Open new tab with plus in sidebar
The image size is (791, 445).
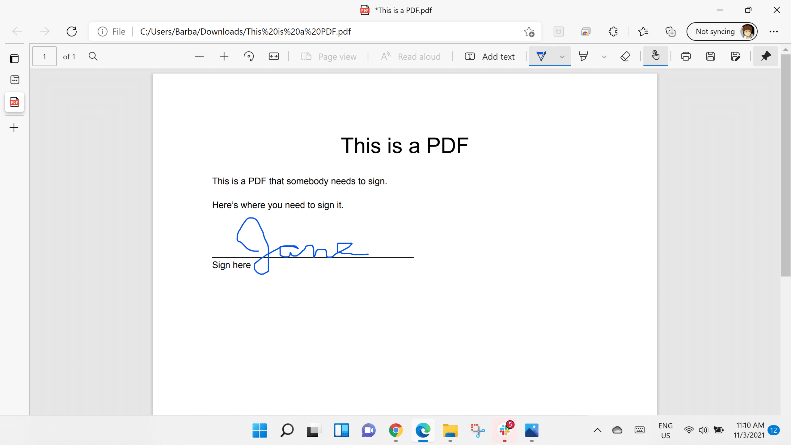14,128
